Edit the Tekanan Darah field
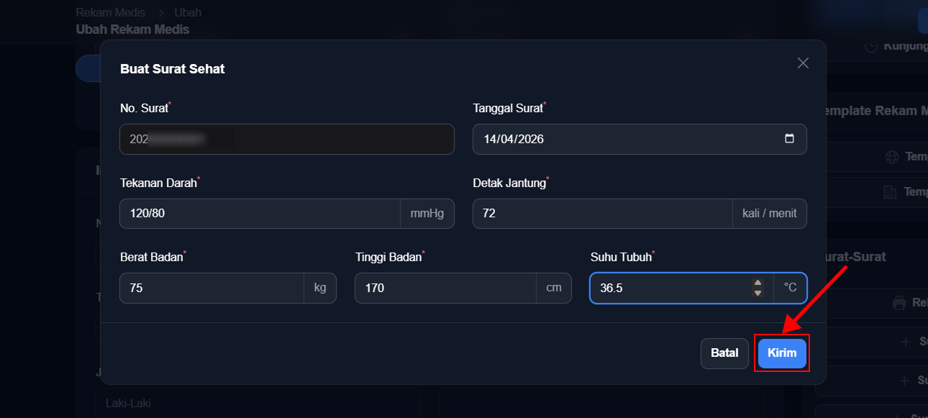The height and width of the screenshot is (418, 928). (x=260, y=214)
